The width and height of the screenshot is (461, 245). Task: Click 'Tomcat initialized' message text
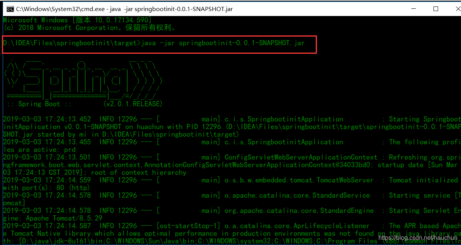(x=424, y=180)
